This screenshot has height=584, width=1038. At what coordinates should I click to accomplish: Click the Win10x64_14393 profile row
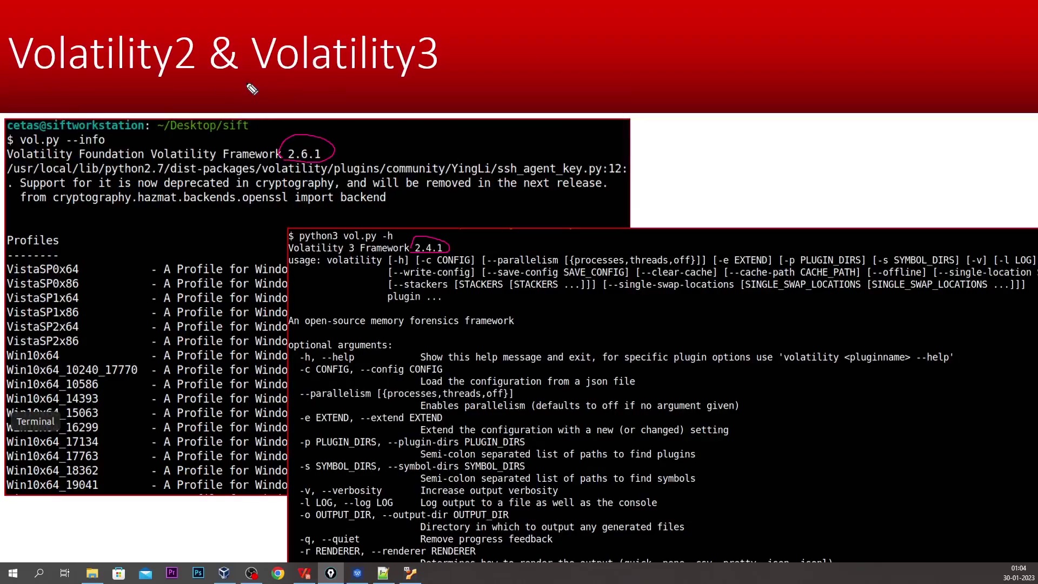tap(147, 399)
